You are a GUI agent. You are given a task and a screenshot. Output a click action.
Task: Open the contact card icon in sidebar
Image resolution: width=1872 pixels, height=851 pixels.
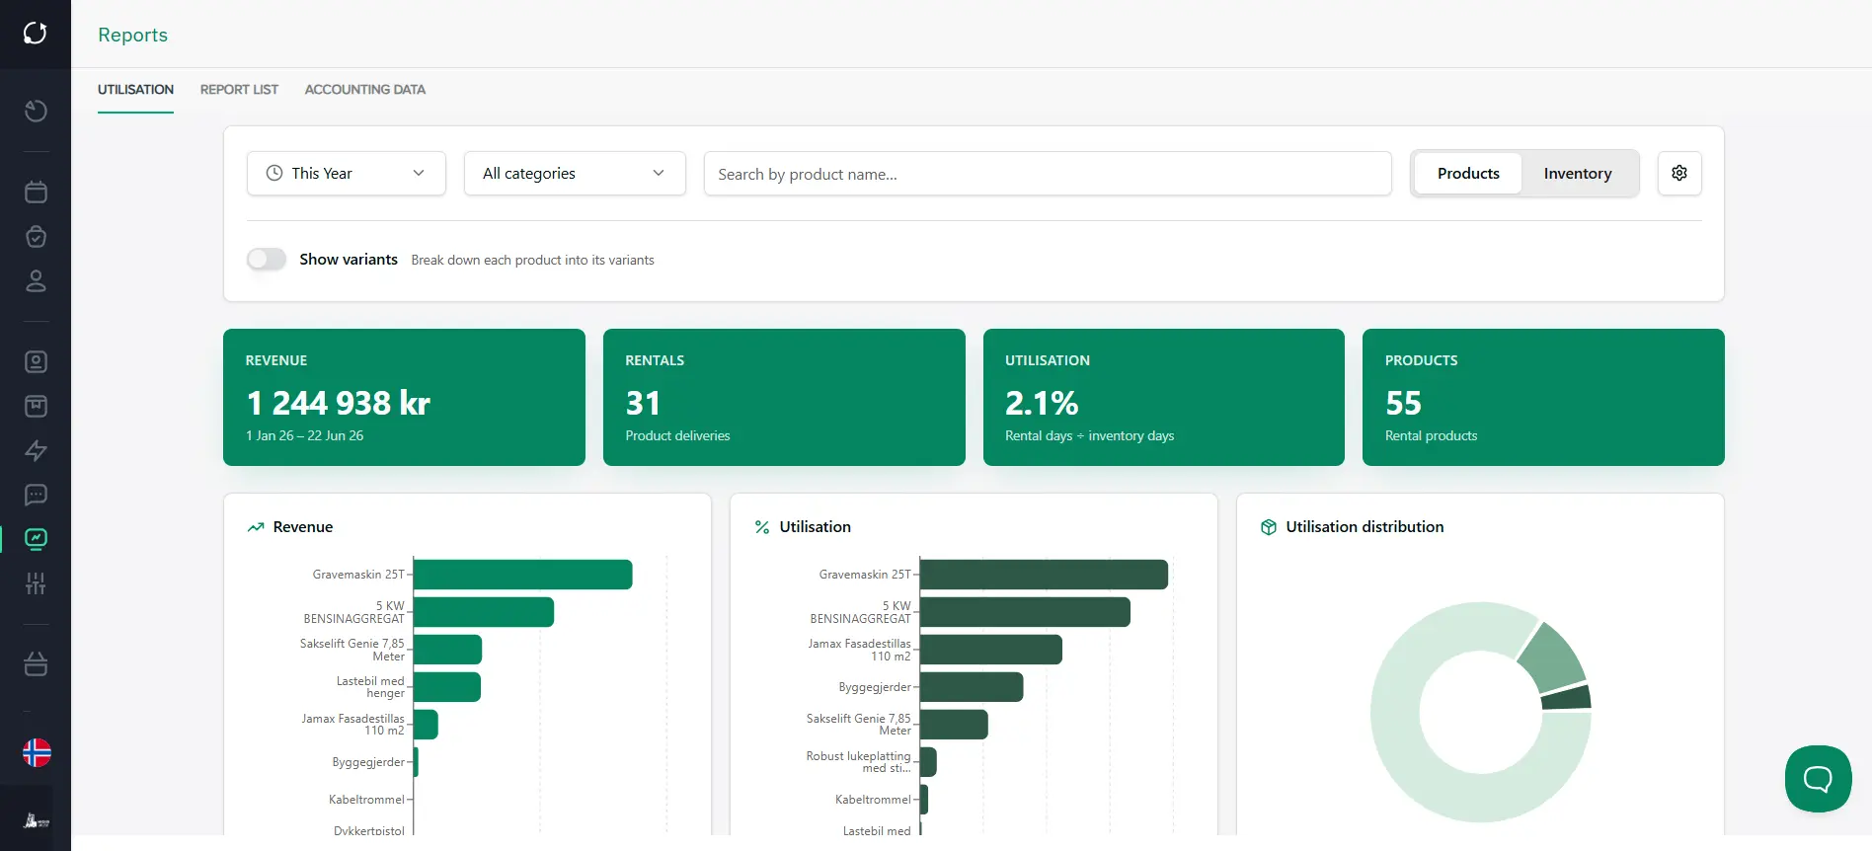(36, 362)
